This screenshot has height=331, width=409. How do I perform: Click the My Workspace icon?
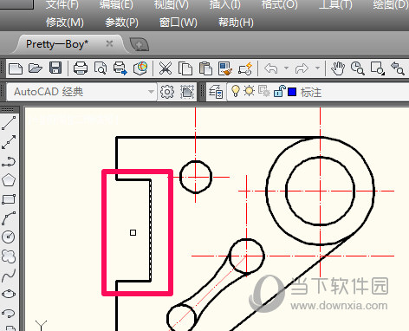pyautogui.click(x=187, y=92)
